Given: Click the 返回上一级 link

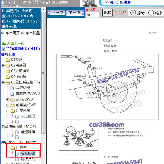Looking at the screenshot, I should point(16,43).
